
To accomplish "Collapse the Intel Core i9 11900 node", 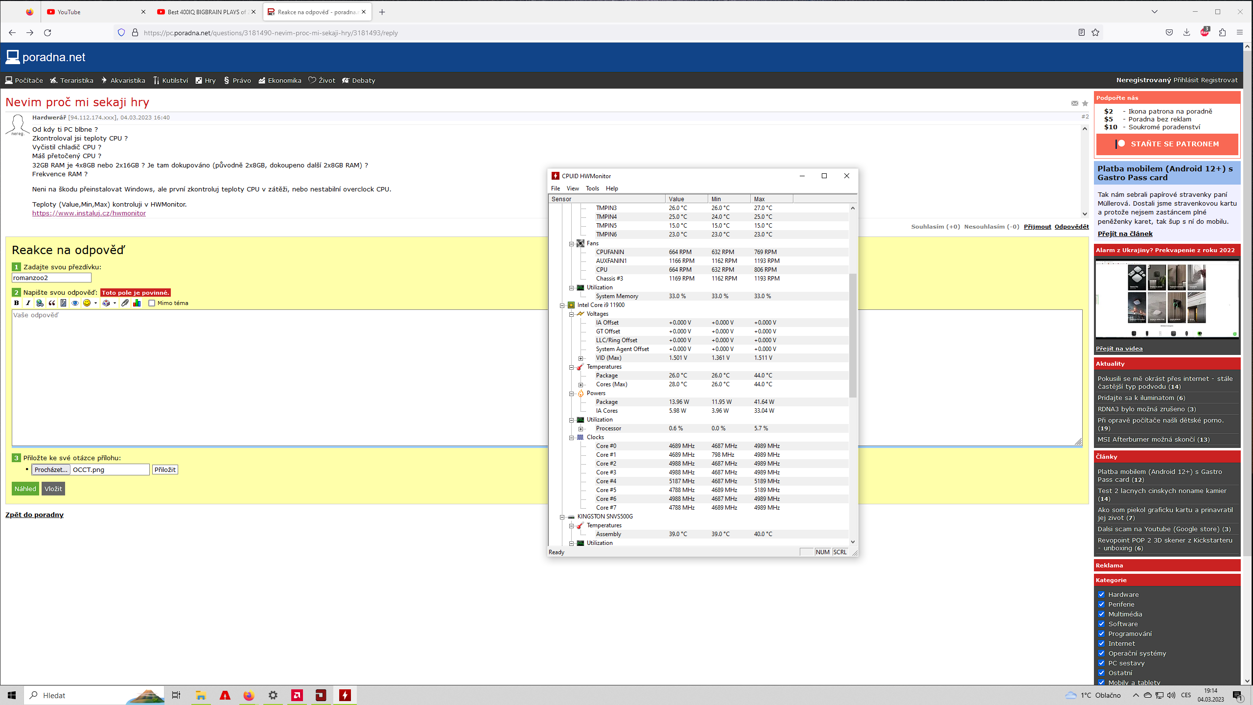I will 562,305.
